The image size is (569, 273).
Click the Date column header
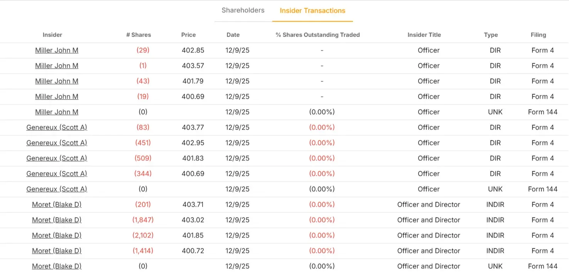click(233, 35)
